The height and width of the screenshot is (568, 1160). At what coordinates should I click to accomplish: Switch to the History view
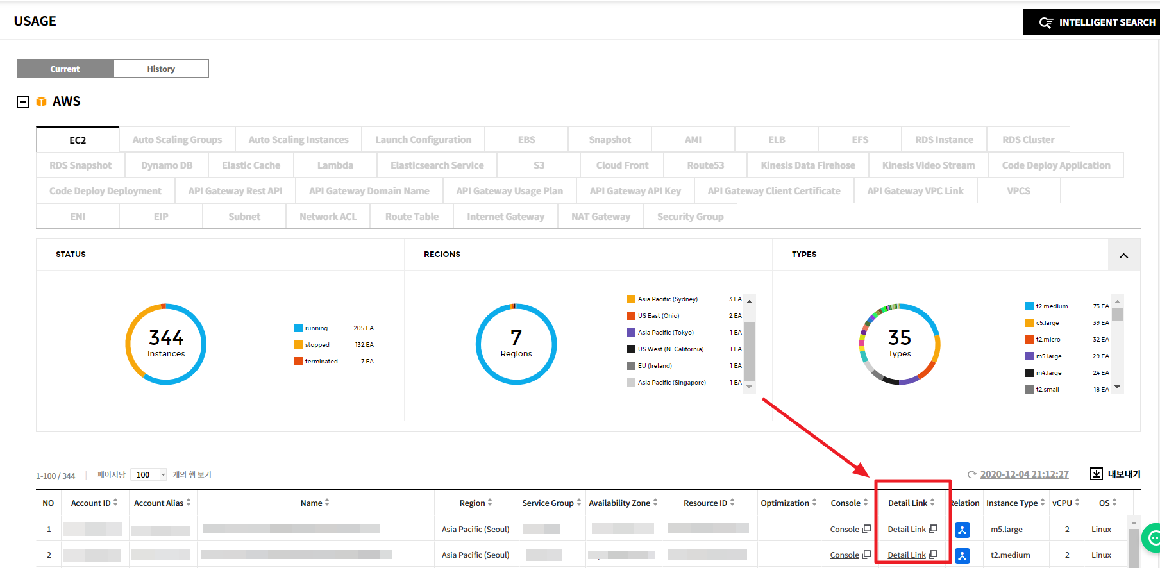pyautogui.click(x=161, y=69)
